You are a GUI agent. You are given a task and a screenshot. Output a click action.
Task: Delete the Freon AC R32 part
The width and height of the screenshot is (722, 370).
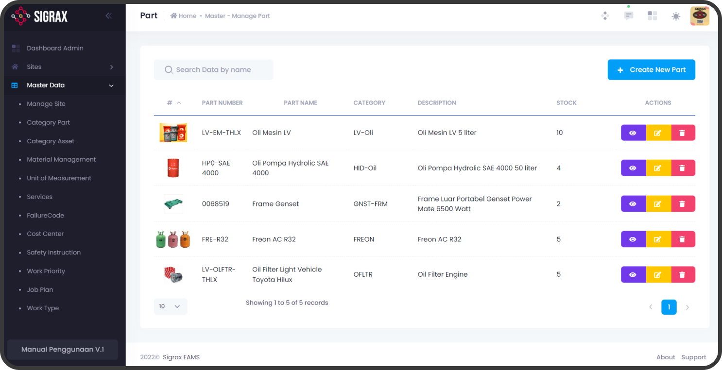coord(683,239)
